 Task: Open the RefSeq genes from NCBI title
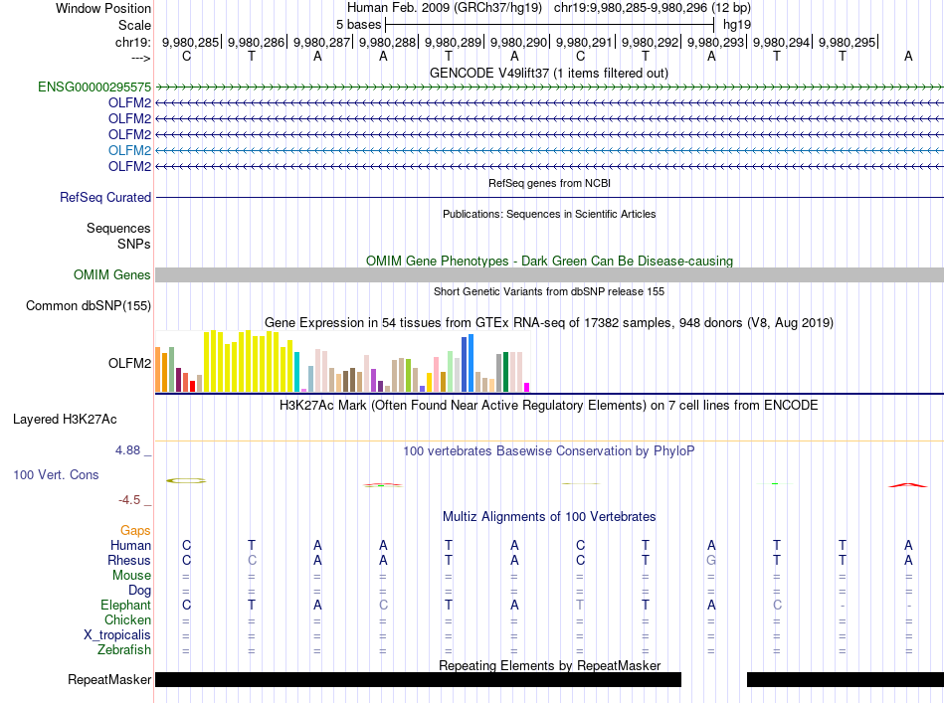click(549, 183)
